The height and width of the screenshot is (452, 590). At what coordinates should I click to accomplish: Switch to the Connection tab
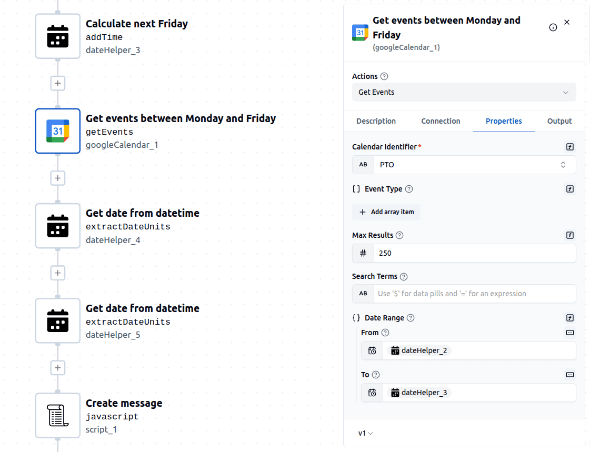pyautogui.click(x=441, y=121)
